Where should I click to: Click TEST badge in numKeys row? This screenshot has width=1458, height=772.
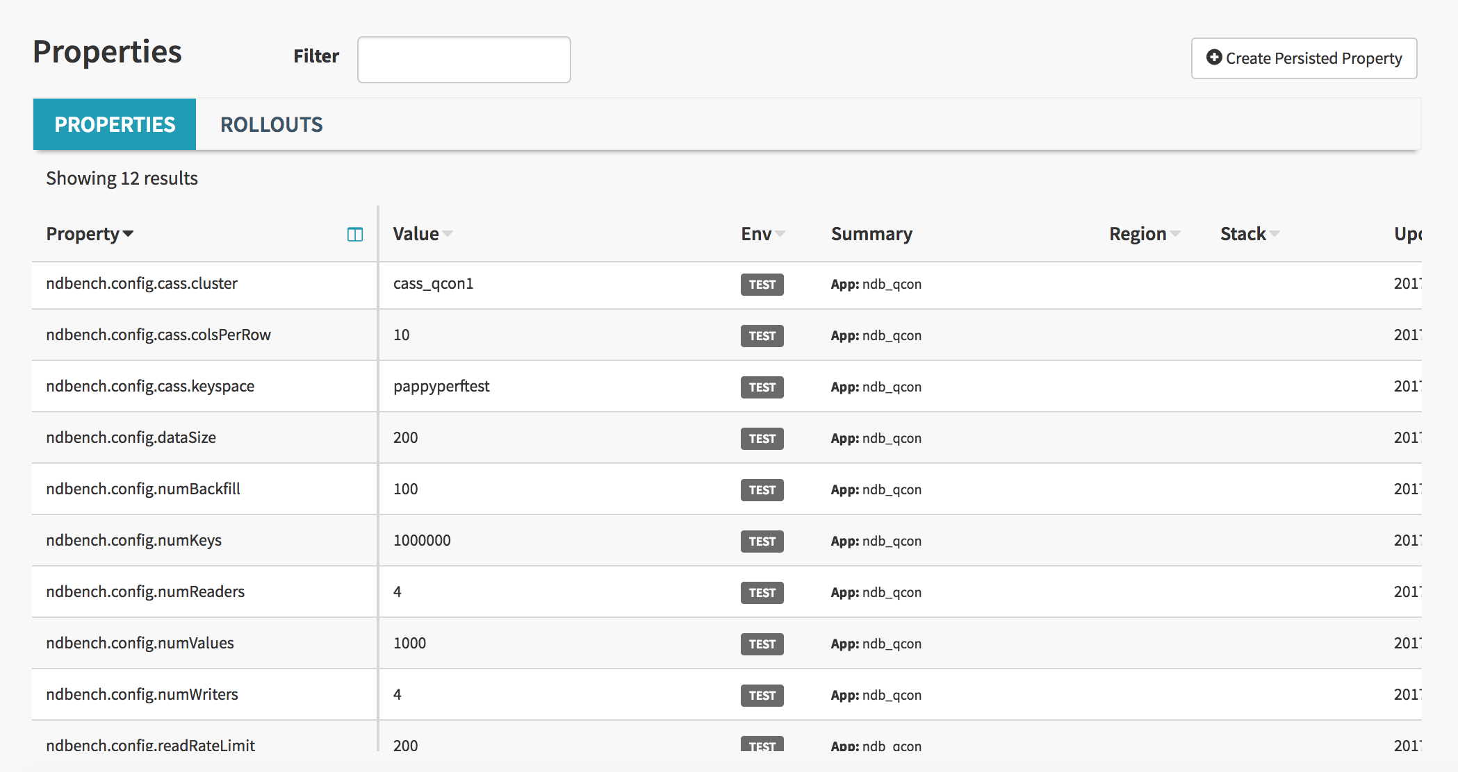tap(762, 542)
